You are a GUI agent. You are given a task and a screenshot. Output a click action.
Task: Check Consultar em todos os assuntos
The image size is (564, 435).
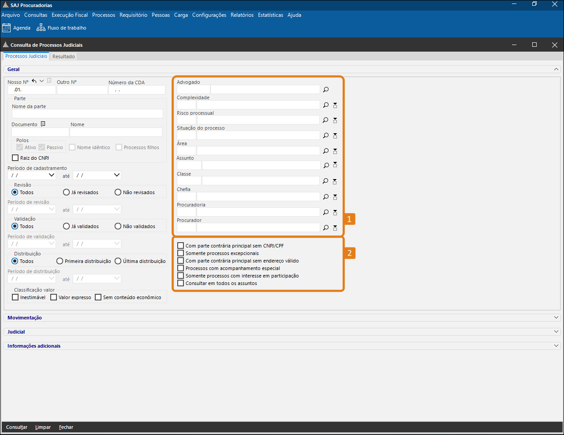(181, 283)
